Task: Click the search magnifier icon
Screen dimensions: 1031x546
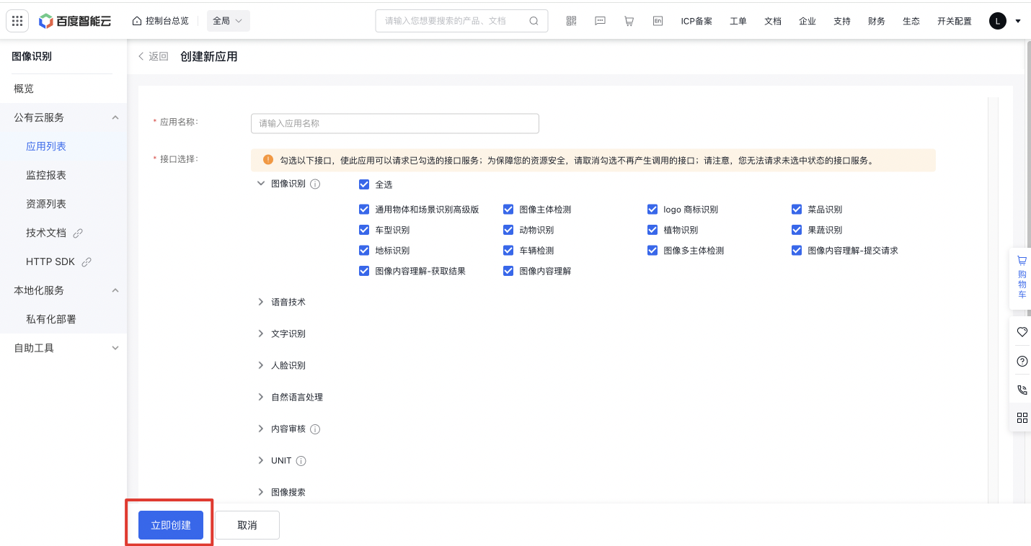Action: pyautogui.click(x=534, y=21)
